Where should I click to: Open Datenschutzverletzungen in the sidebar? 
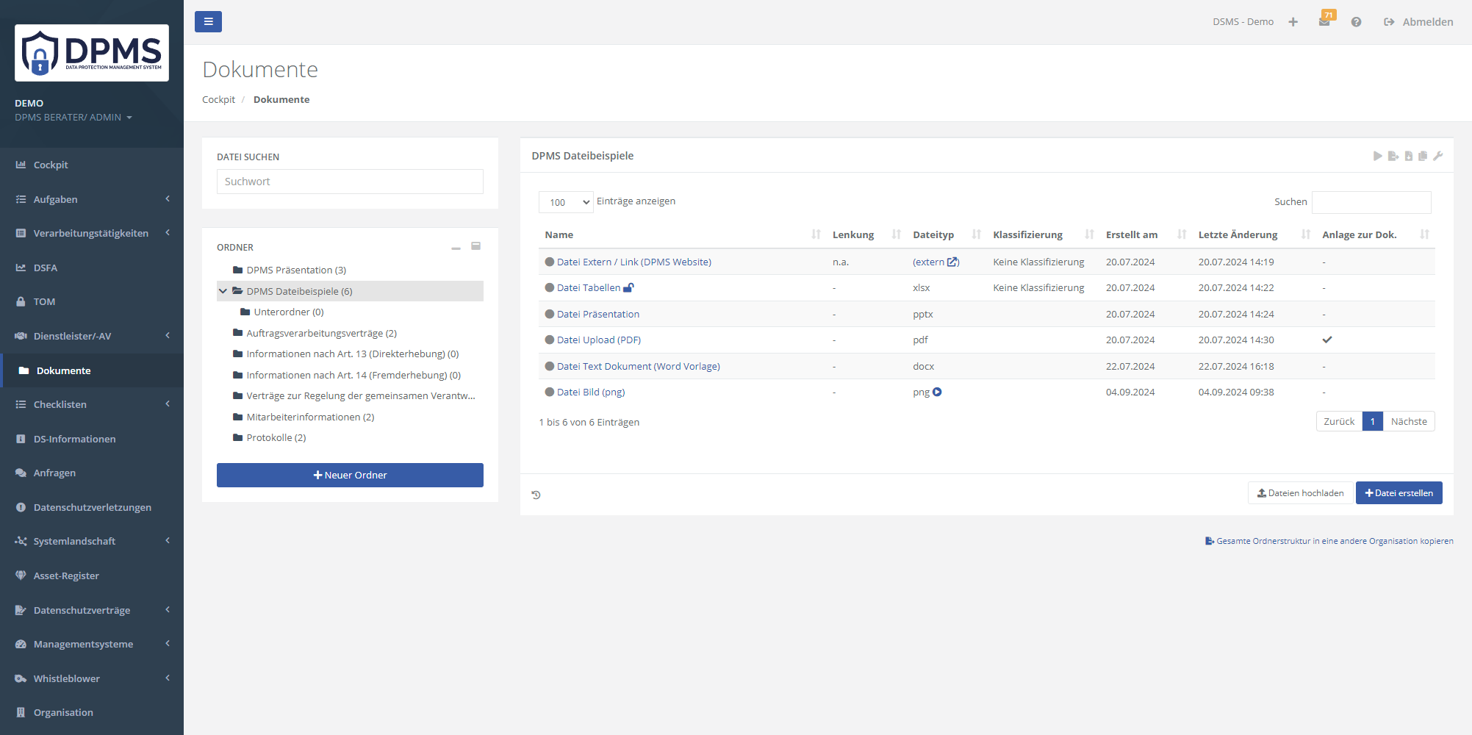(92, 507)
